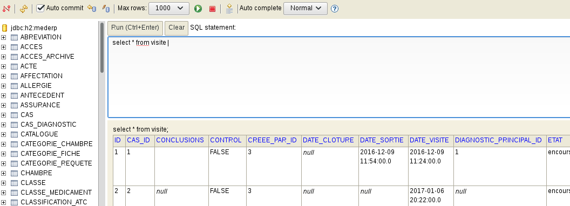Viewport: 570px width, 206px height.
Task: Click the Run (Ctrl+Enter) button
Action: pos(135,28)
